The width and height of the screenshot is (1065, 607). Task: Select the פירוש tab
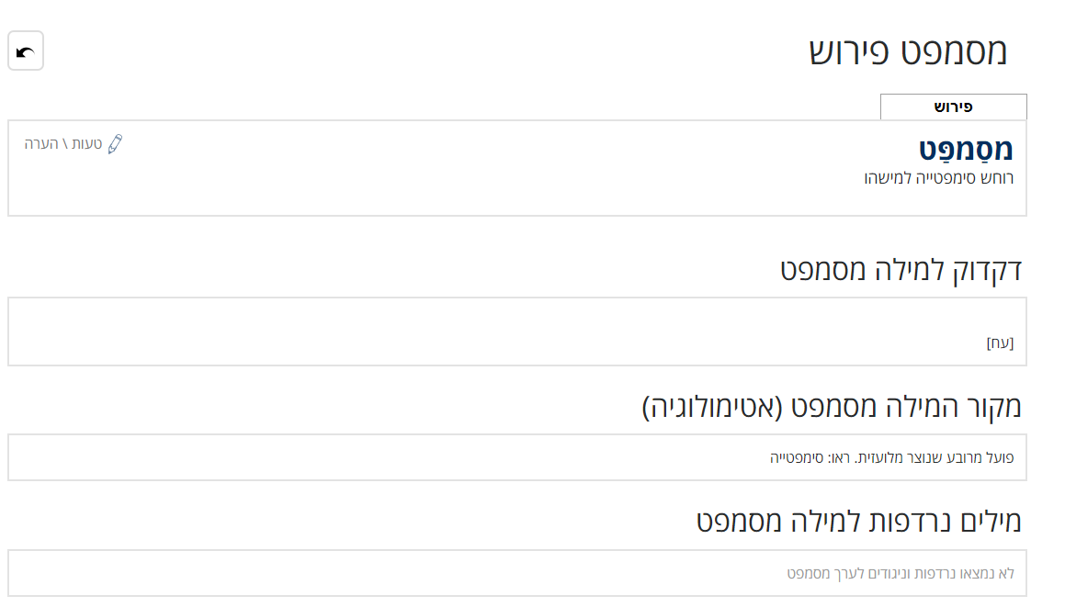(x=954, y=107)
